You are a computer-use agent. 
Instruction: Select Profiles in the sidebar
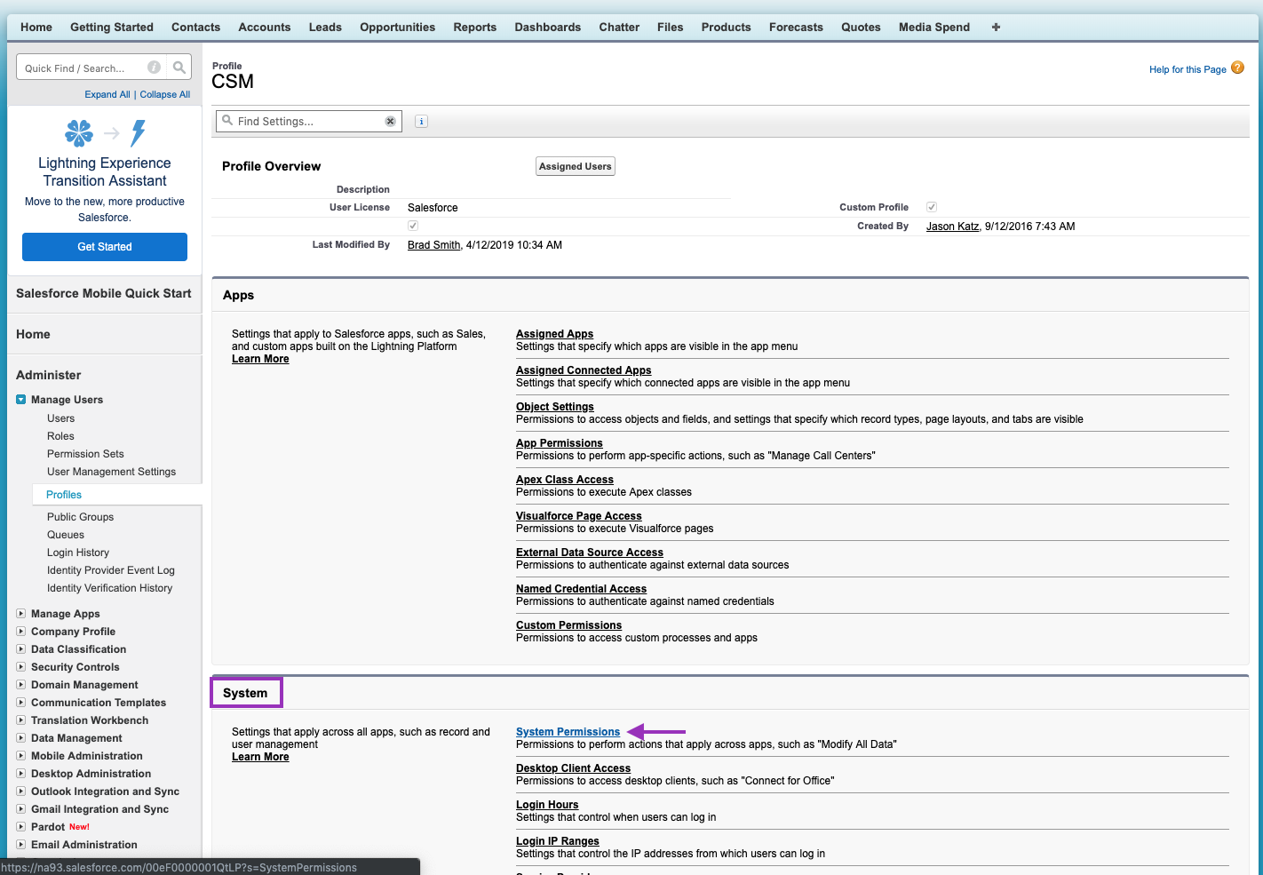click(64, 495)
